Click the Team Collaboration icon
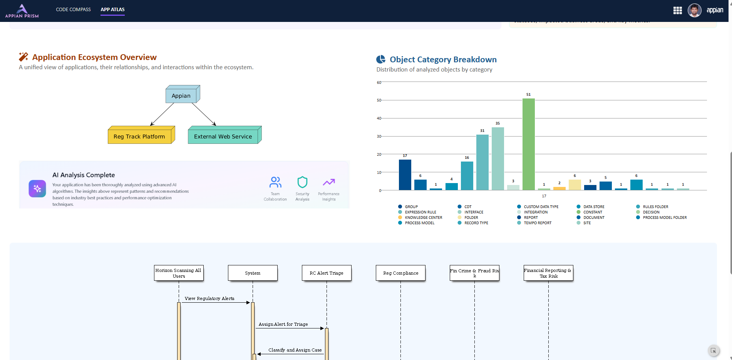Viewport: 732px width, 360px height. pos(275,182)
